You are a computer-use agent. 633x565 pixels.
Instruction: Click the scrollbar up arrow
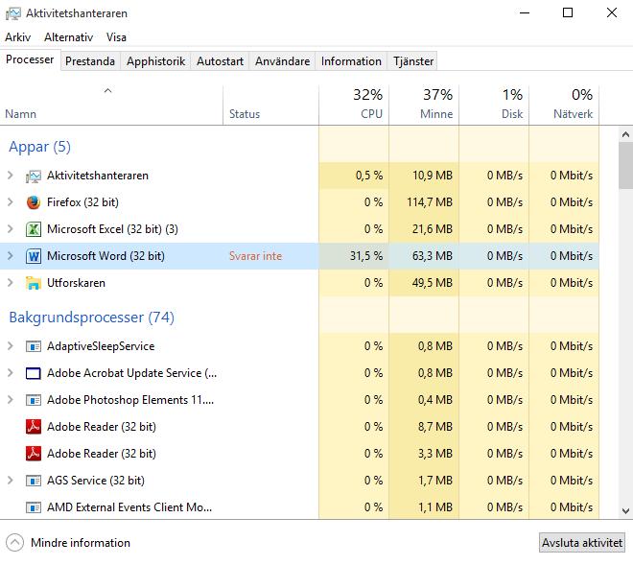625,134
